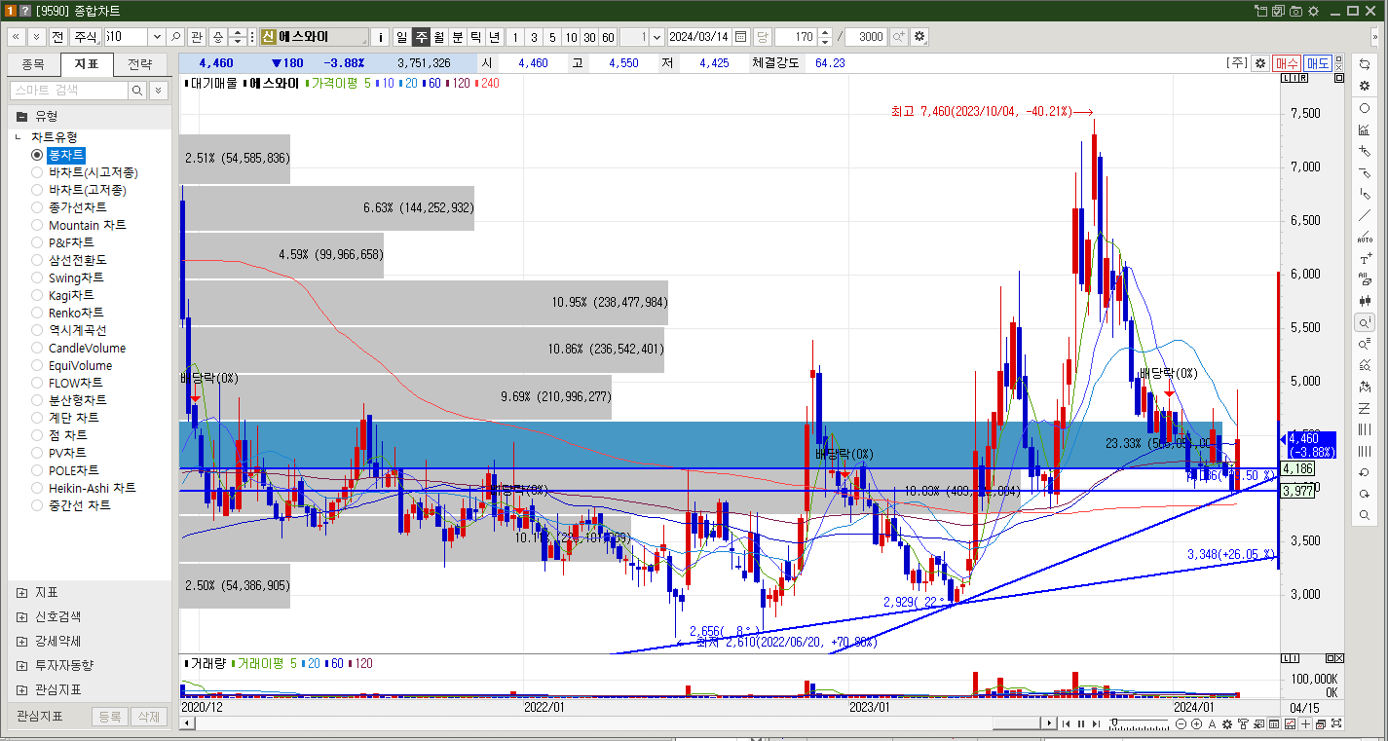Select the 봉차트 chart type radio
Screen dimensions: 1388x741
pos(37,155)
